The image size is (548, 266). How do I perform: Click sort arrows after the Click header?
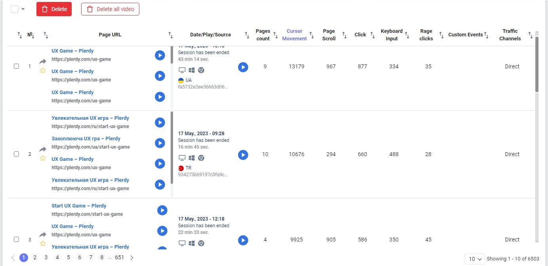click(x=373, y=35)
